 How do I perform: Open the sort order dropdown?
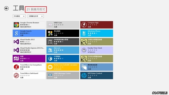tap(36, 16)
